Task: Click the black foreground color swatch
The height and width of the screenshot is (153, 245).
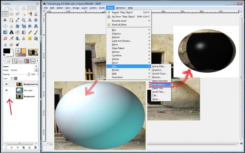Action: (x=7, y=51)
